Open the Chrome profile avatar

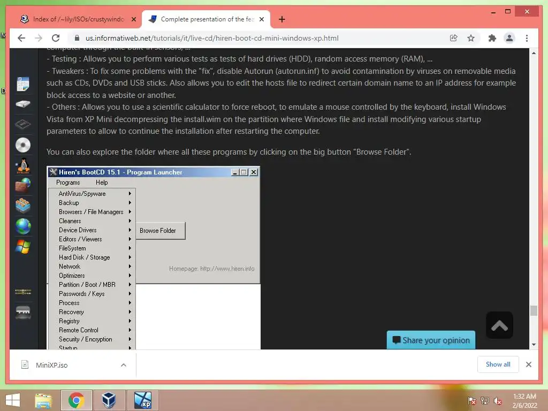pyautogui.click(x=509, y=38)
